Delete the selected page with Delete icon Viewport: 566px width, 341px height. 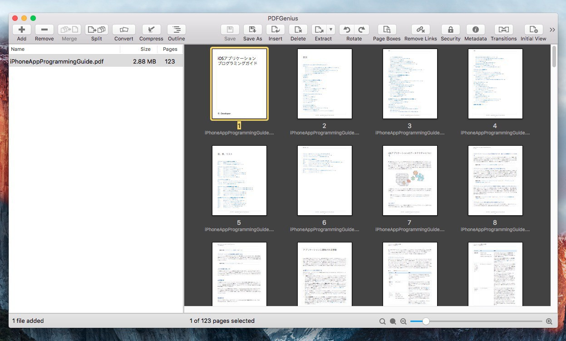pyautogui.click(x=298, y=30)
